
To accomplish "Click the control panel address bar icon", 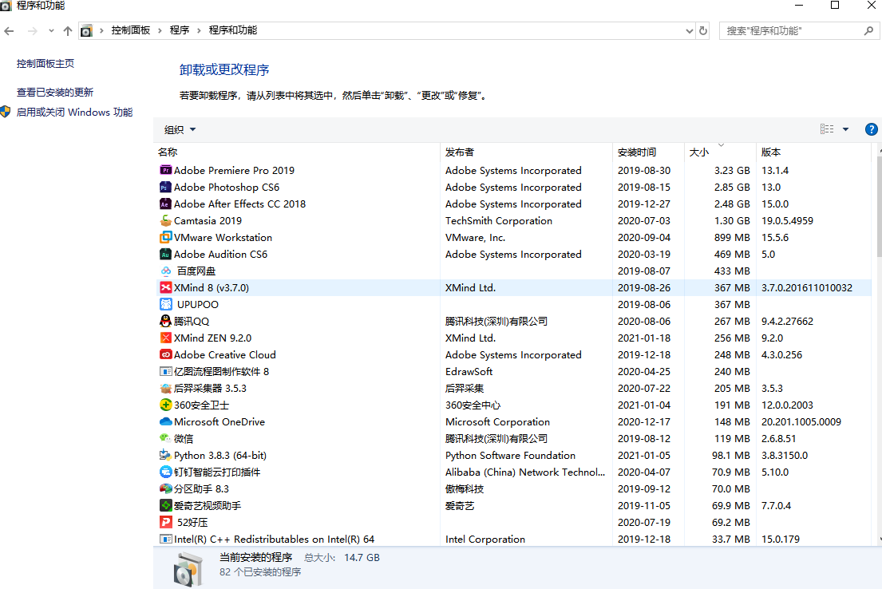I will (x=86, y=31).
